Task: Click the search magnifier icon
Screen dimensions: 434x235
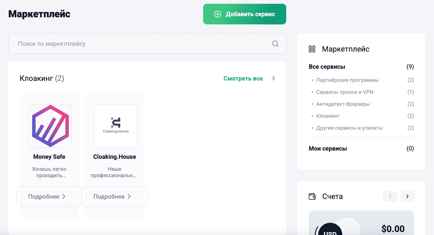Action: tap(275, 44)
